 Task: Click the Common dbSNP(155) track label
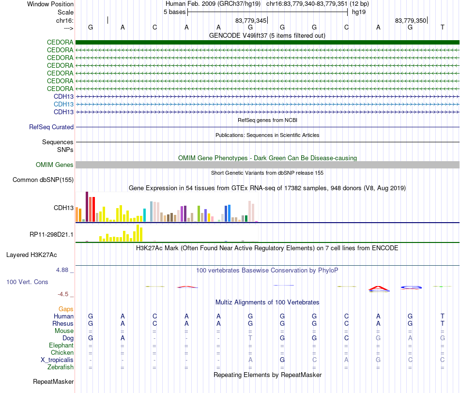tap(43, 180)
